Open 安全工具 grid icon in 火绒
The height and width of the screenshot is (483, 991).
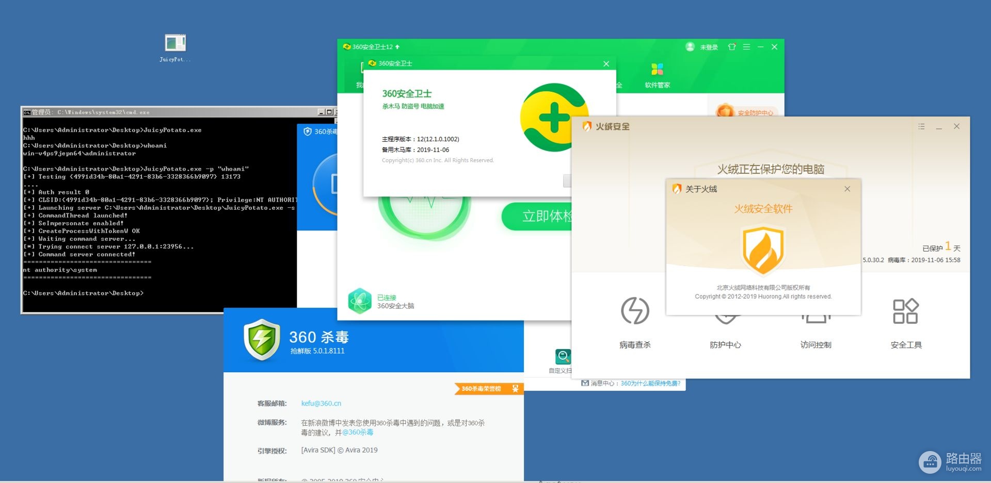[x=905, y=311]
